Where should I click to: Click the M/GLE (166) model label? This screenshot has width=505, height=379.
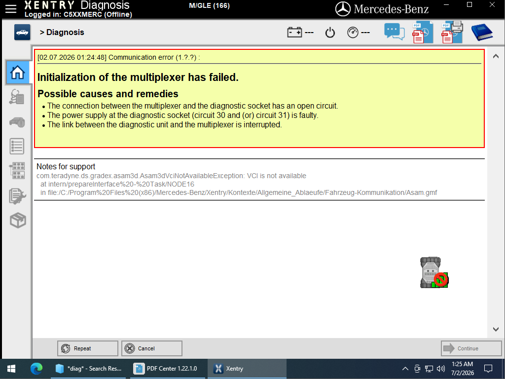[x=209, y=6]
